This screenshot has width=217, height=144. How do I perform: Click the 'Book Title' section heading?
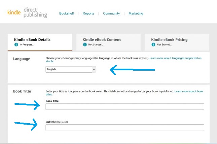coord(22,91)
